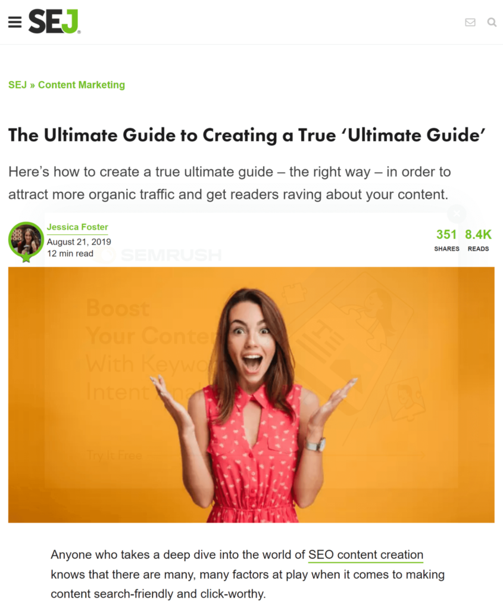
Task: Open the Content Marketing breadcrumb category
Action: tap(81, 85)
